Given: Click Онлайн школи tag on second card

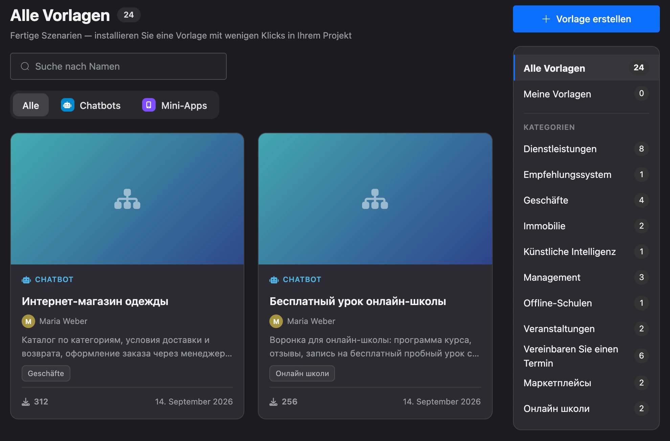Looking at the screenshot, I should 302,373.
